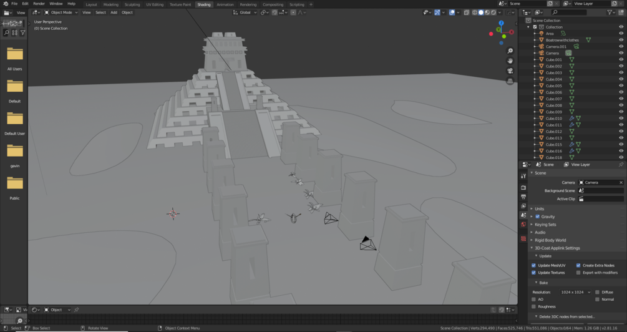Open the viewport Add menu
627x332 pixels.
pyautogui.click(x=114, y=12)
